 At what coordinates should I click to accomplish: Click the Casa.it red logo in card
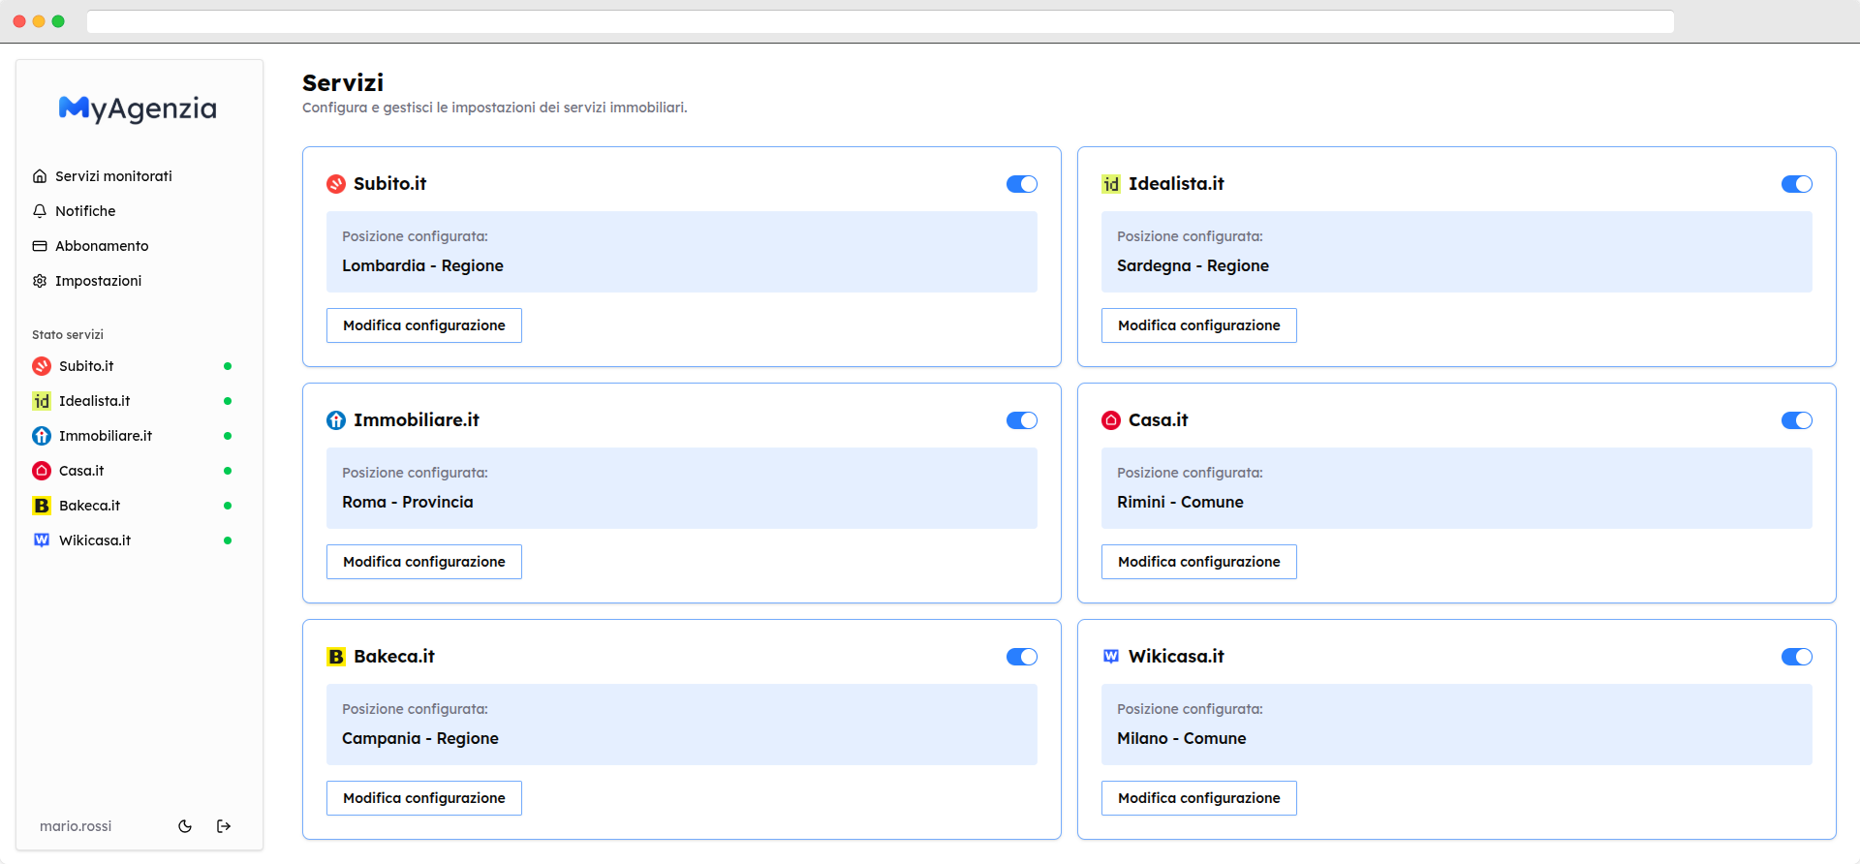tap(1111, 420)
